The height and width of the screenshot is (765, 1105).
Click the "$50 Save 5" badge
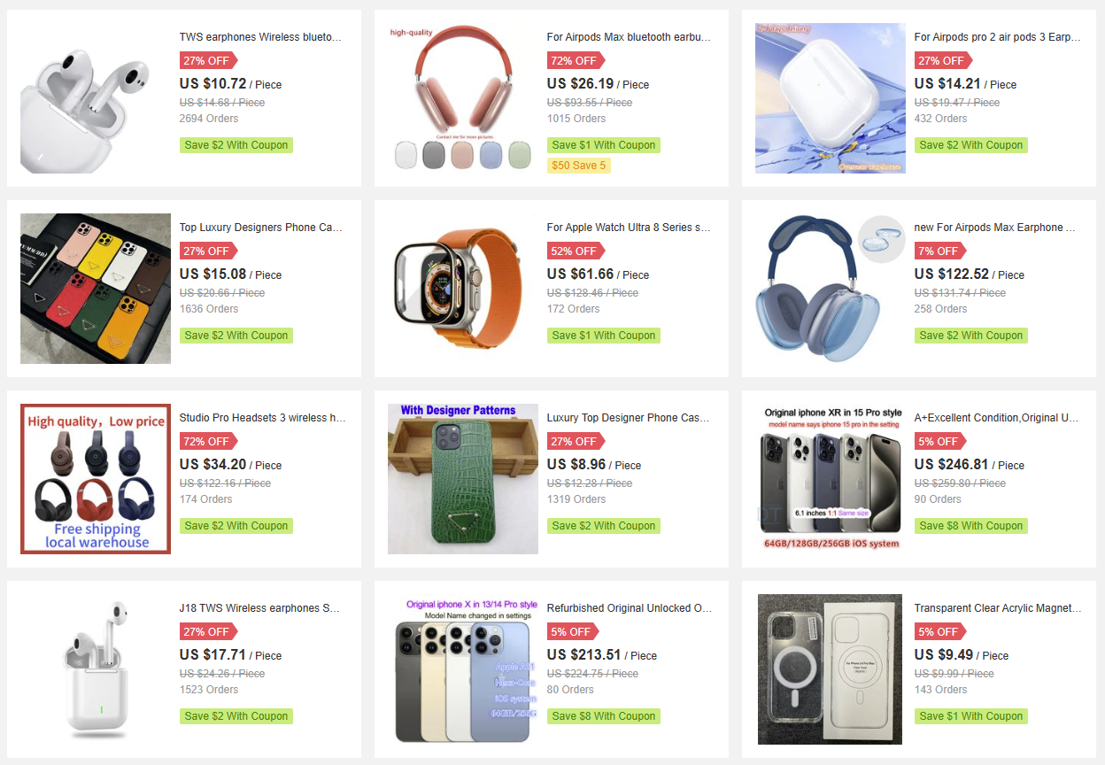[x=579, y=166]
